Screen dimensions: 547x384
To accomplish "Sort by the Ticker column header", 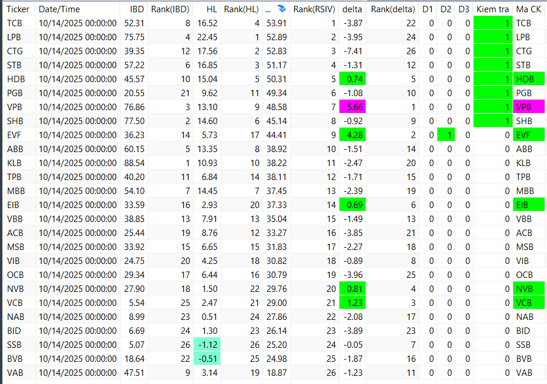I will click(19, 9).
